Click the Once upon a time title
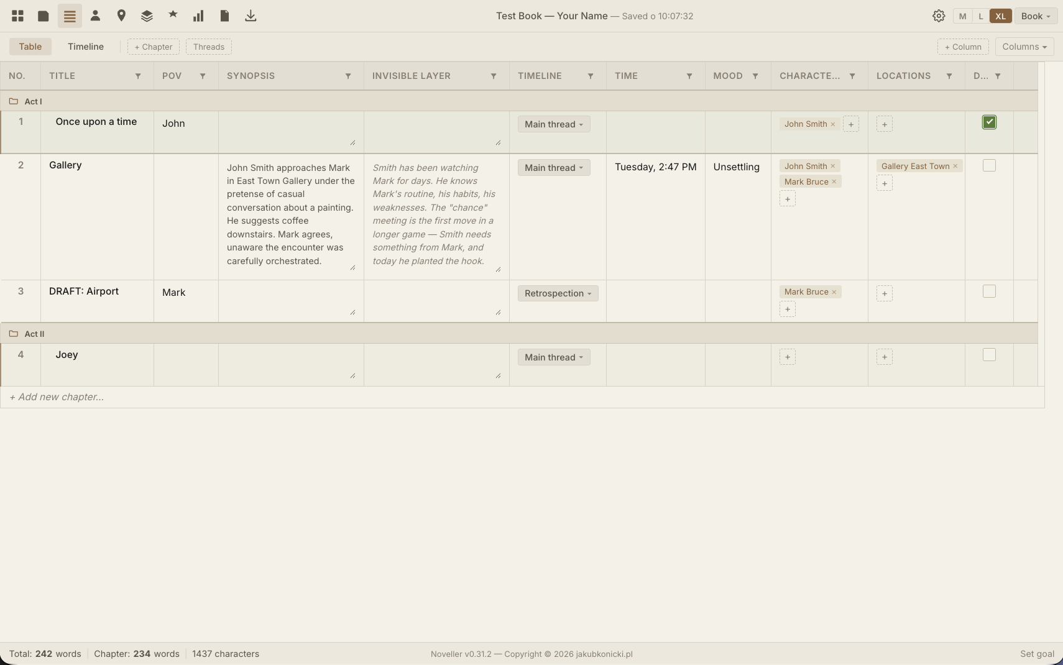This screenshot has width=1063, height=665. click(x=96, y=122)
